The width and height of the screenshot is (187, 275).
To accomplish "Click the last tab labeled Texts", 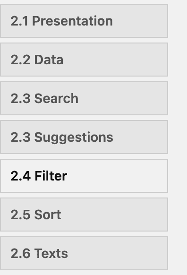I will [84, 253].
